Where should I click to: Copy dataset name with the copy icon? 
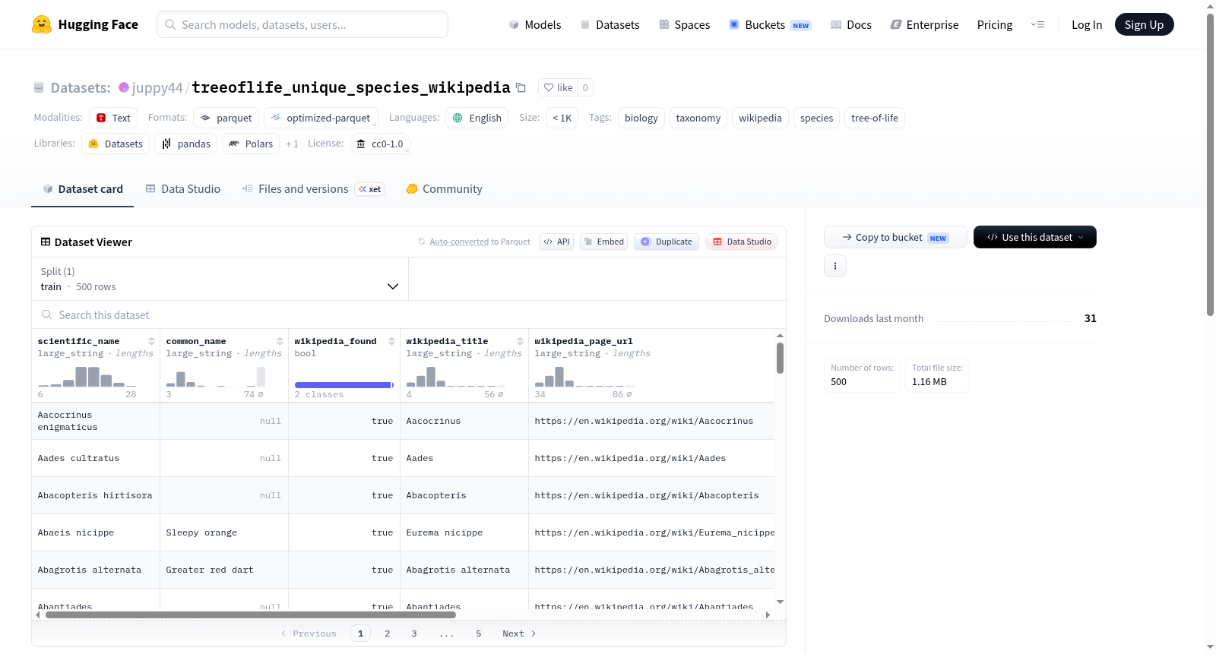click(521, 87)
